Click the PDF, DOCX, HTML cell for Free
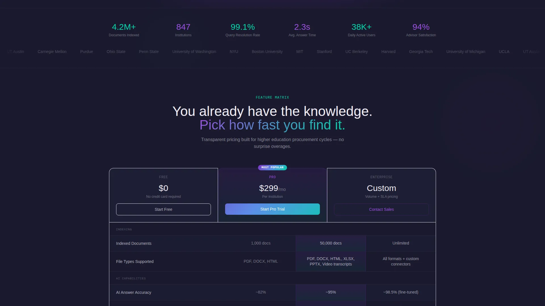545x306 pixels. tap(261, 261)
